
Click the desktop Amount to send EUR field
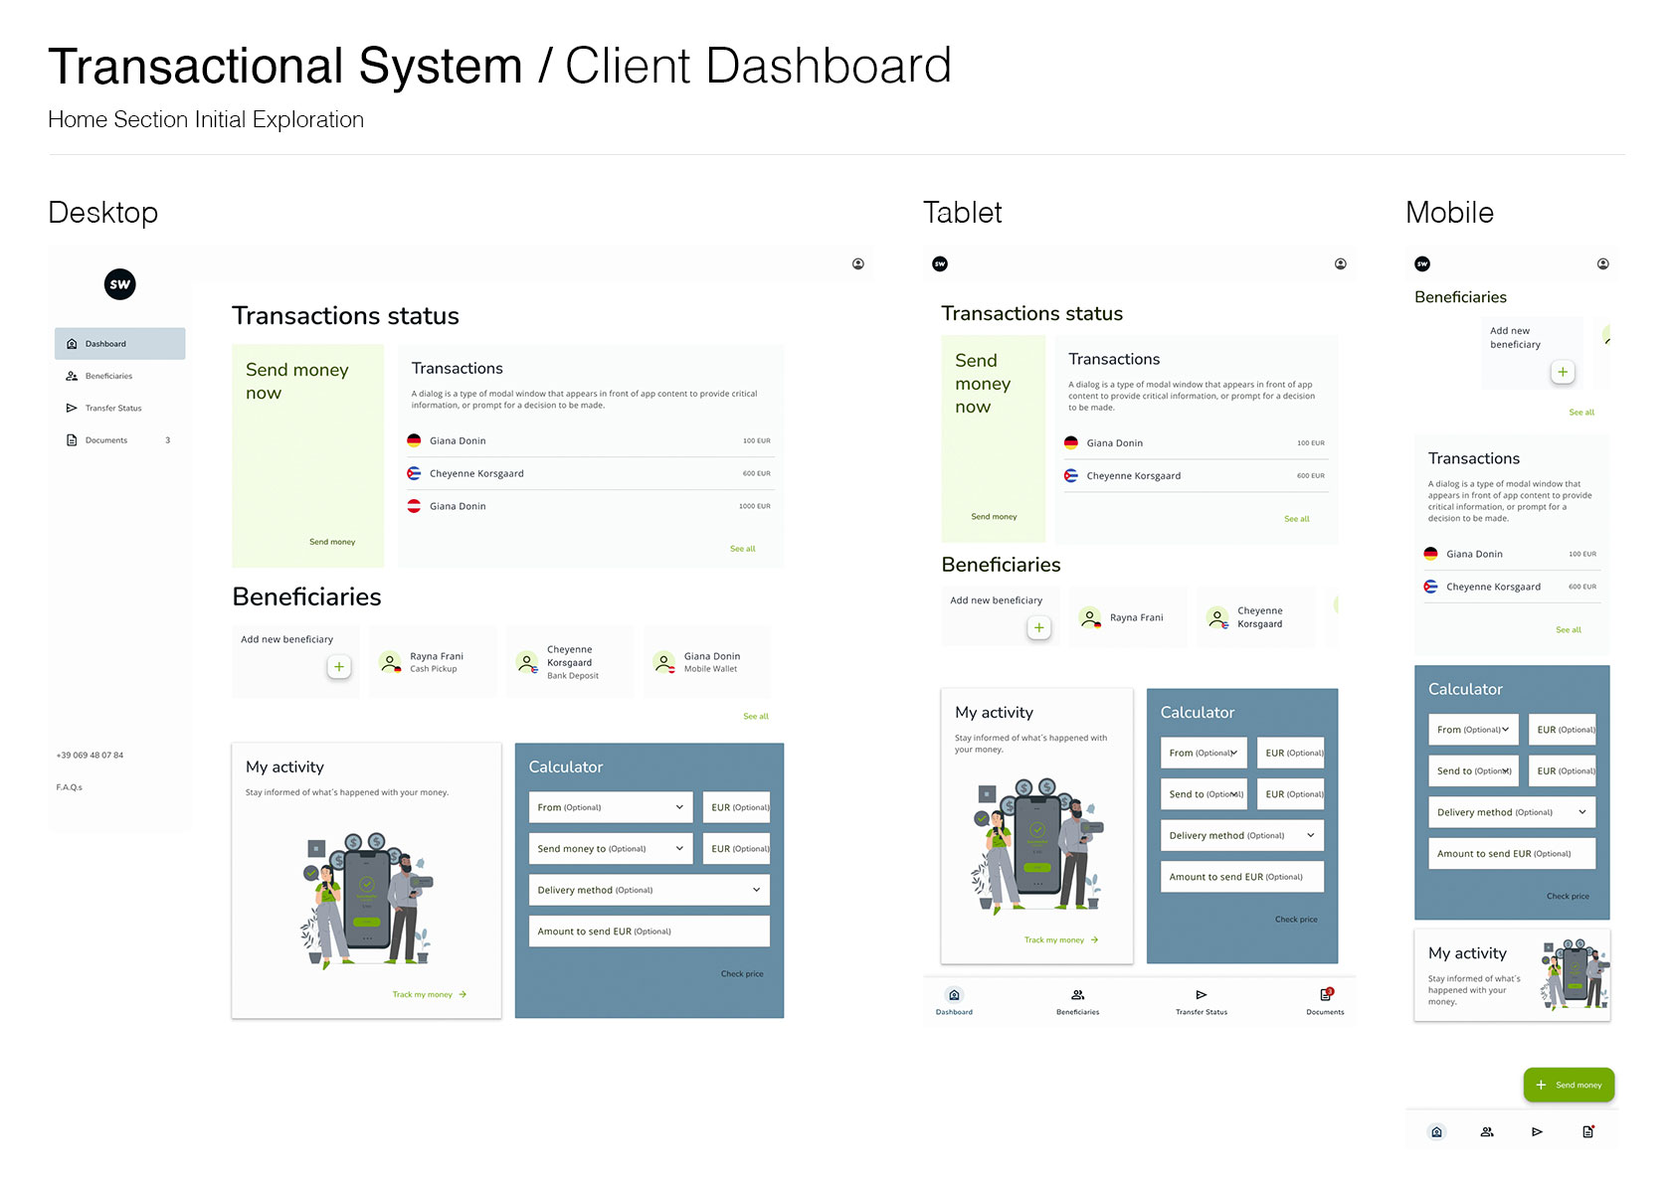(649, 932)
